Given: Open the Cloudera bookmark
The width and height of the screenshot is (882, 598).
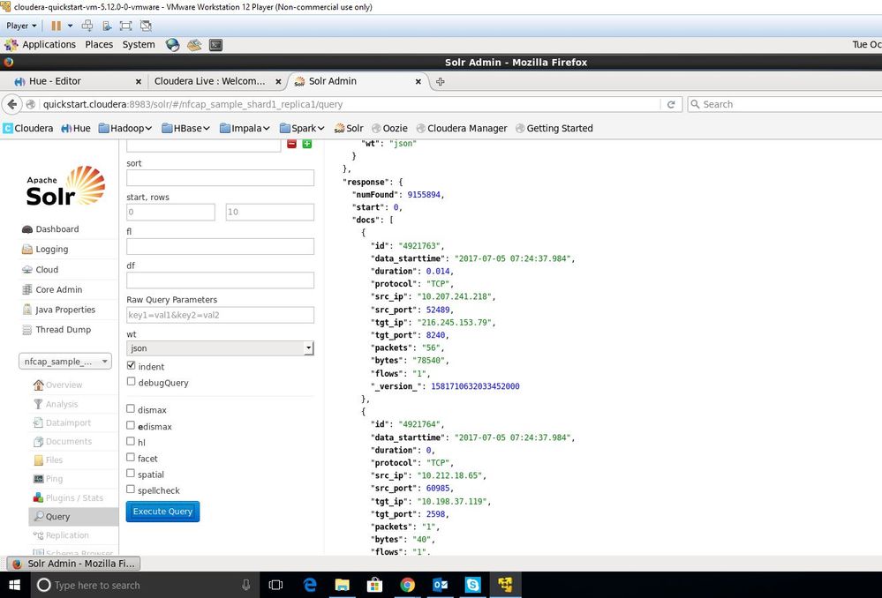Looking at the screenshot, I should coord(28,128).
